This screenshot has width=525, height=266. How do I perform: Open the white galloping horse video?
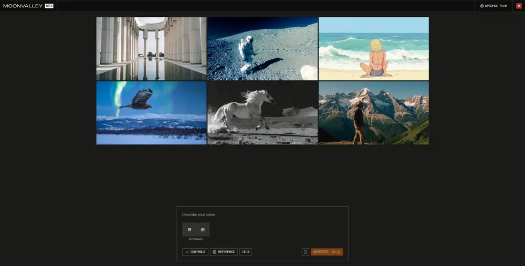(x=262, y=113)
